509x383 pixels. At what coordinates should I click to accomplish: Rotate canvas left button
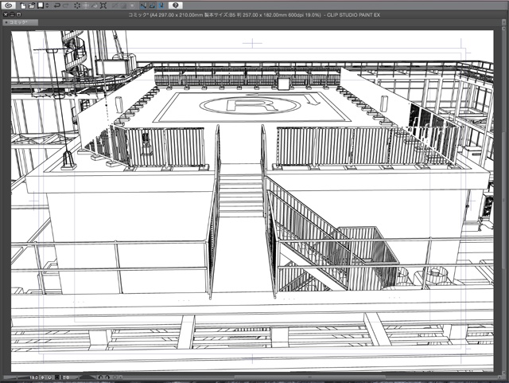point(100,377)
